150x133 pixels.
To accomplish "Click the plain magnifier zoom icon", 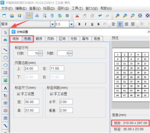I will (x=132, y=16).
